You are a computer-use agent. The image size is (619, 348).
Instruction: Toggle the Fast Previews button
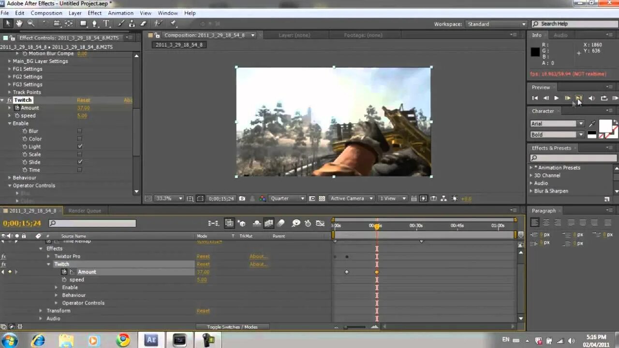pyautogui.click(x=424, y=198)
